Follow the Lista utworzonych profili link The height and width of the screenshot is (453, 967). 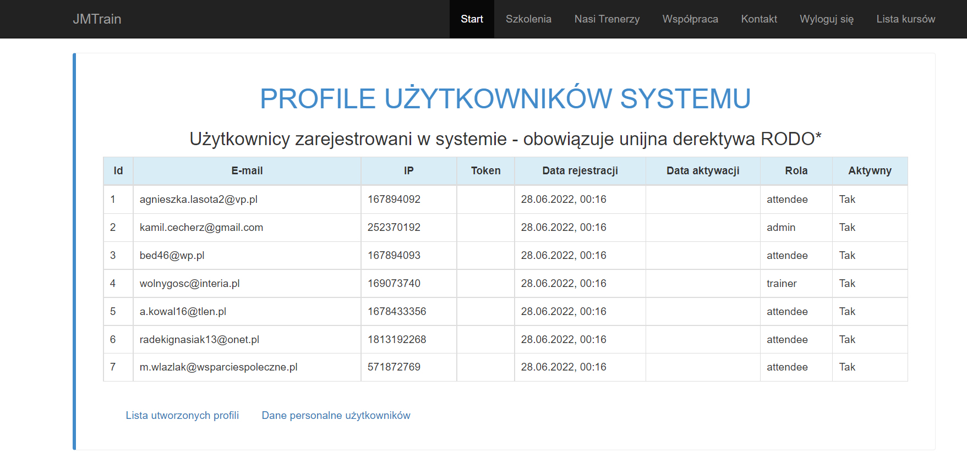(182, 415)
